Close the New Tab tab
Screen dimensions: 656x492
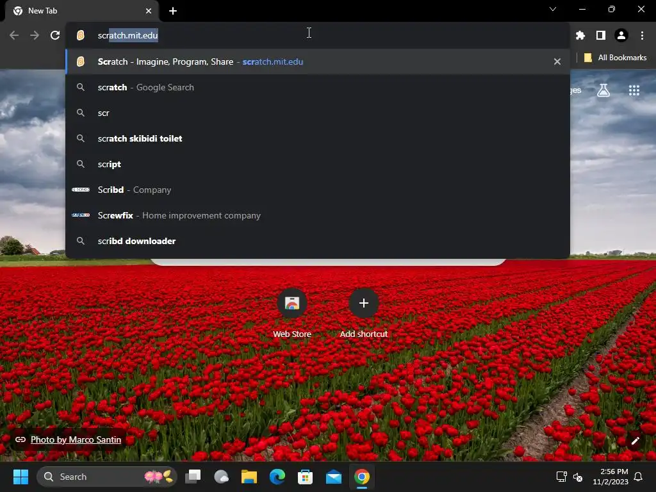pyautogui.click(x=149, y=11)
